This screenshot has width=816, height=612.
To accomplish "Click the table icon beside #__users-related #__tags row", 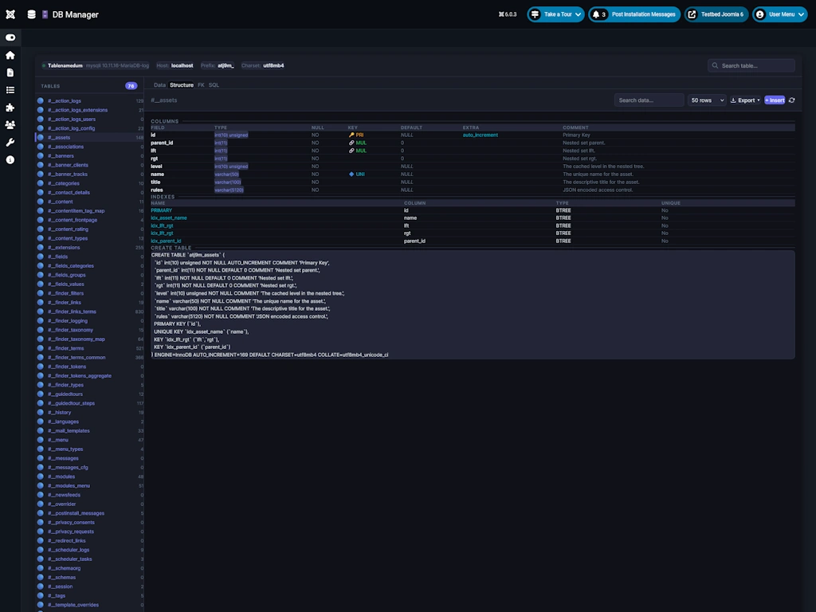I will [x=41, y=595].
